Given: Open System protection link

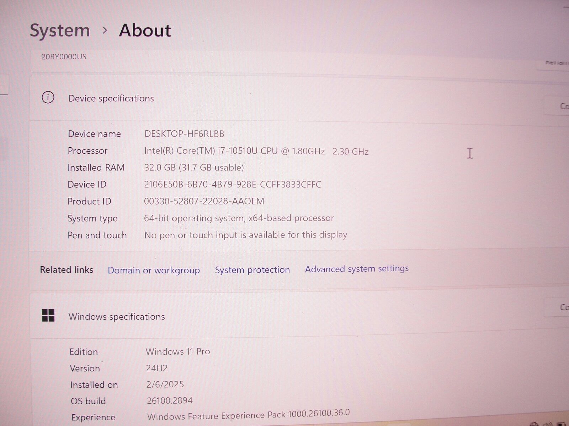Looking at the screenshot, I should click(x=252, y=270).
